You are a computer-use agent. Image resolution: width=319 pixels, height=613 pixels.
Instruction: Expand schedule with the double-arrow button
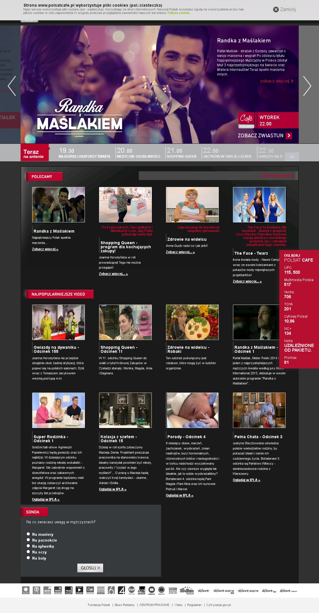(292, 157)
